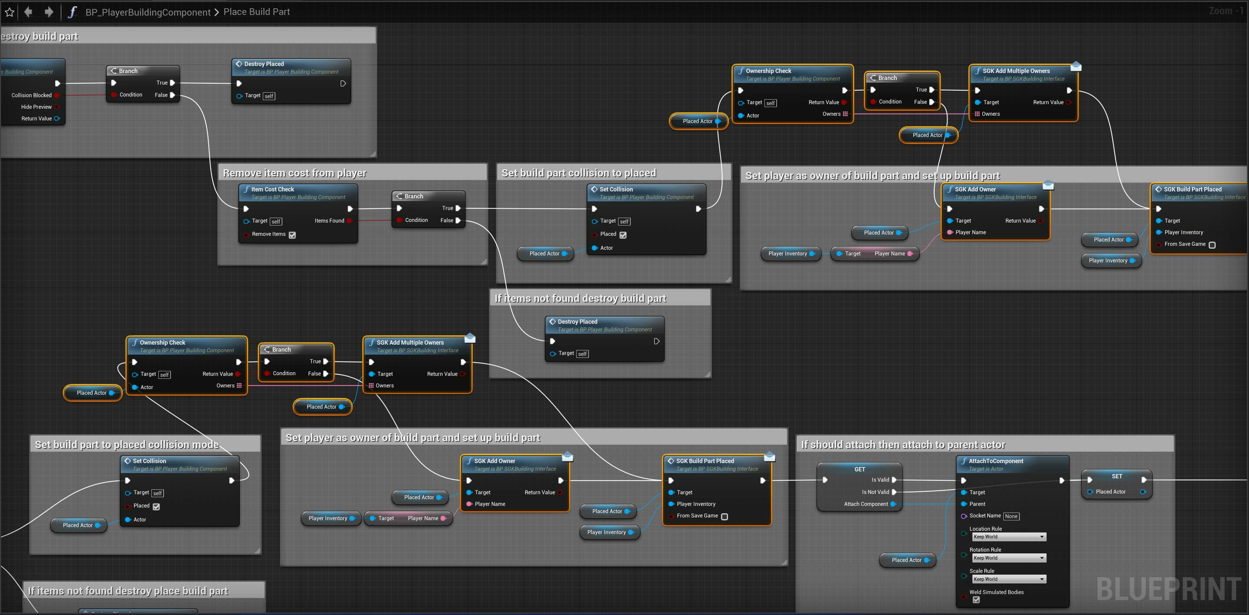
Task: Click the favorite star icon
Action: [9, 12]
